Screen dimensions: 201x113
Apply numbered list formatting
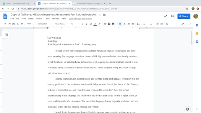coord(144,24)
